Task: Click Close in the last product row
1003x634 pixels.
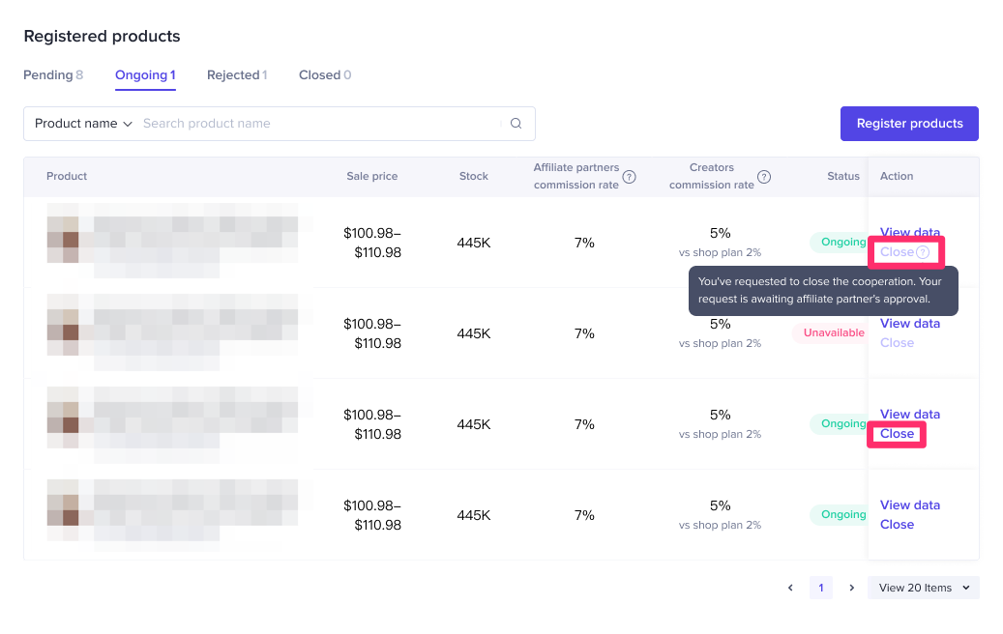Action: coord(897,525)
